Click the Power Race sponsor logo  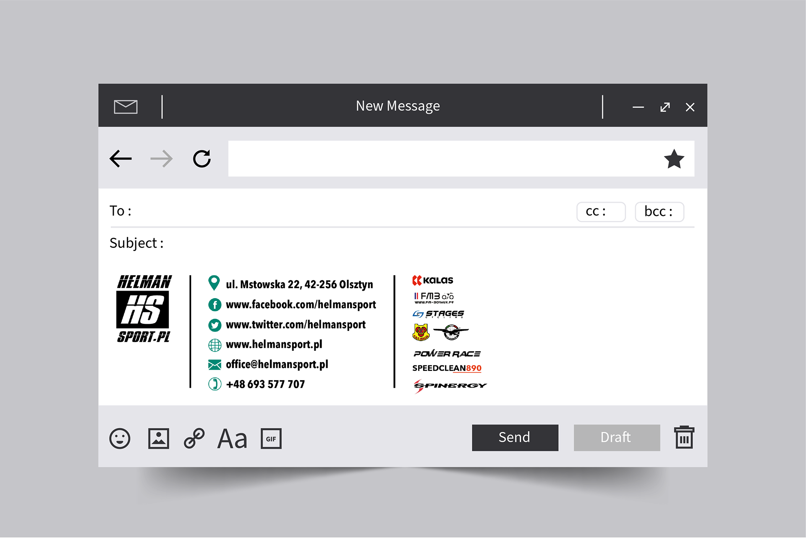point(447,354)
